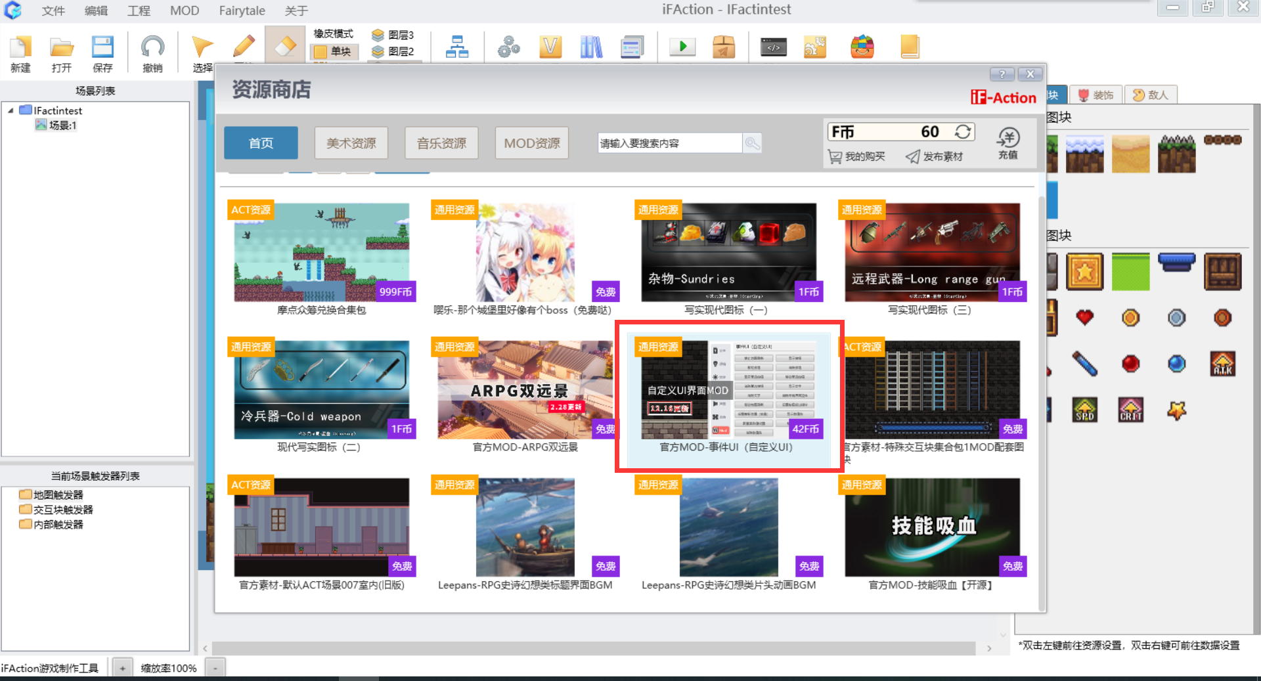1261x681 pixels.
Task: Click the 撤销 (Undo) arrow icon
Action: coord(152,53)
